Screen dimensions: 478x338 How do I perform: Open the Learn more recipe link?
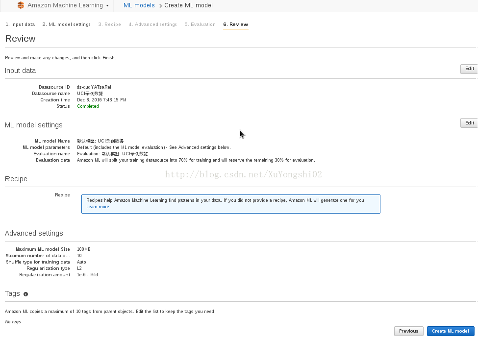click(x=98, y=207)
